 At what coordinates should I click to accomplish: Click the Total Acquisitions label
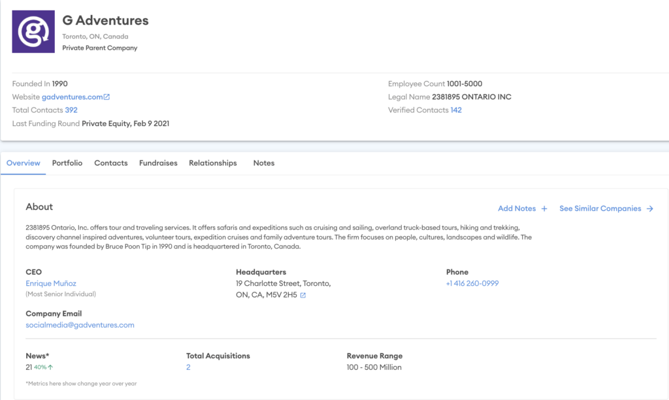[218, 356]
